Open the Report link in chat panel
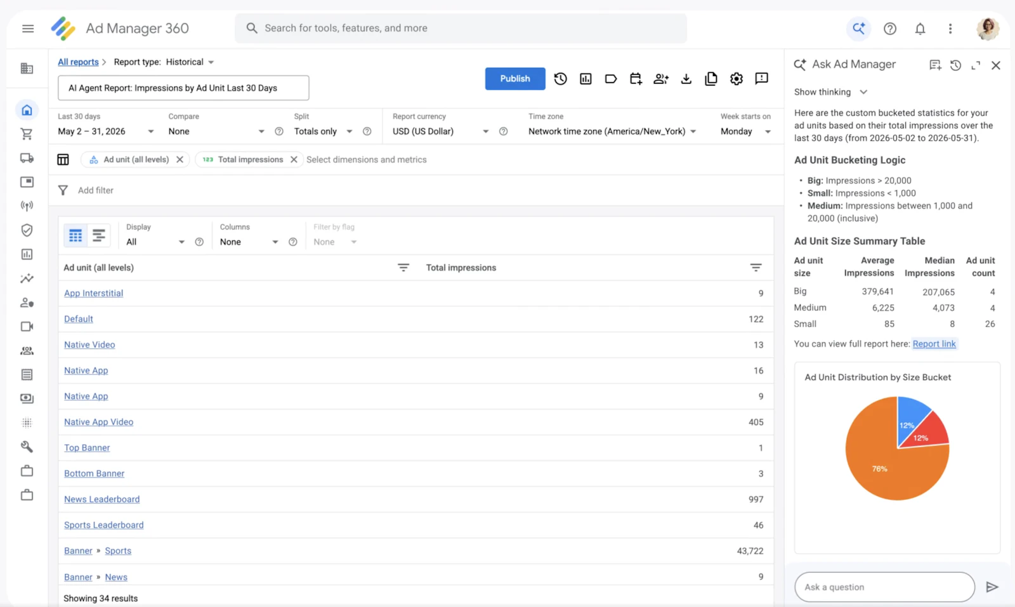This screenshot has width=1015, height=607. point(934,344)
